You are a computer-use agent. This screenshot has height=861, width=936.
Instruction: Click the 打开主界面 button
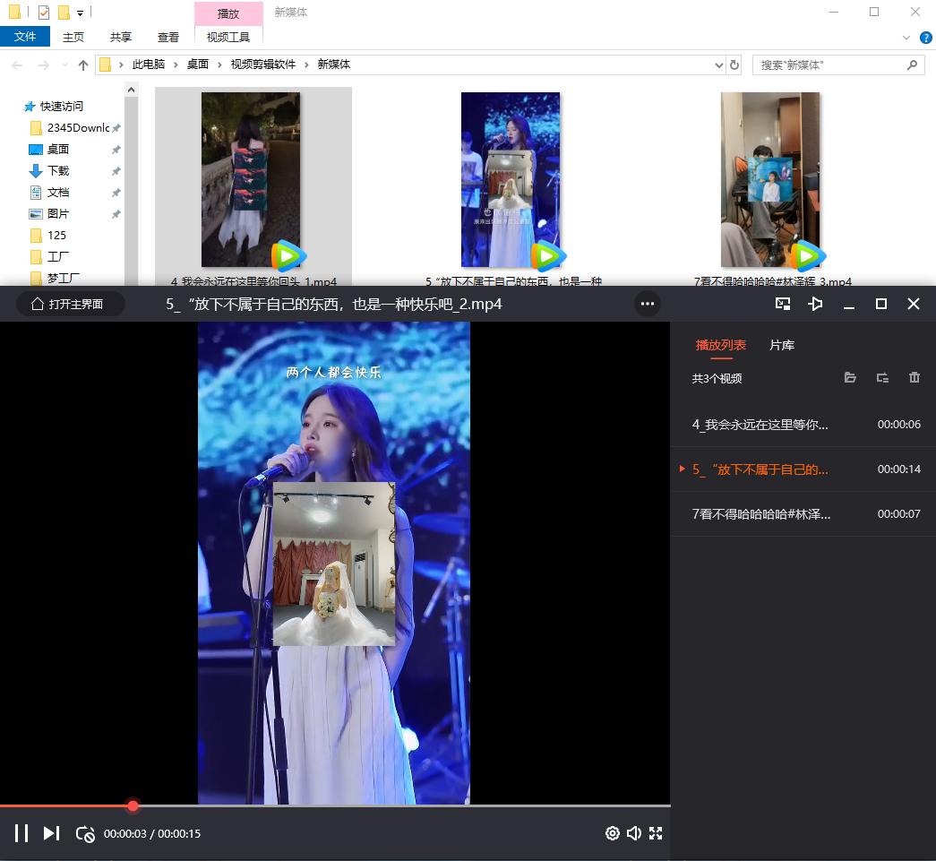(x=67, y=304)
